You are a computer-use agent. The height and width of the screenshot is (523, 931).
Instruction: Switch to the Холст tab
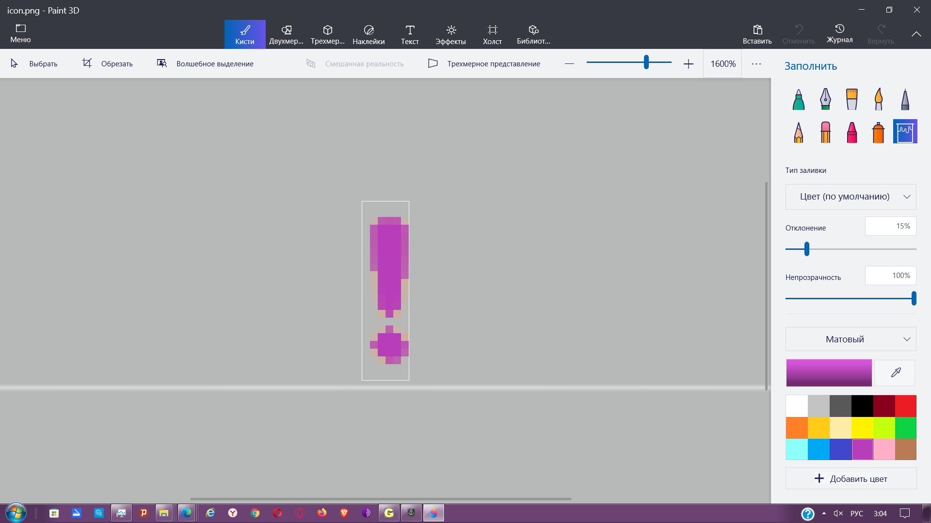coord(492,34)
